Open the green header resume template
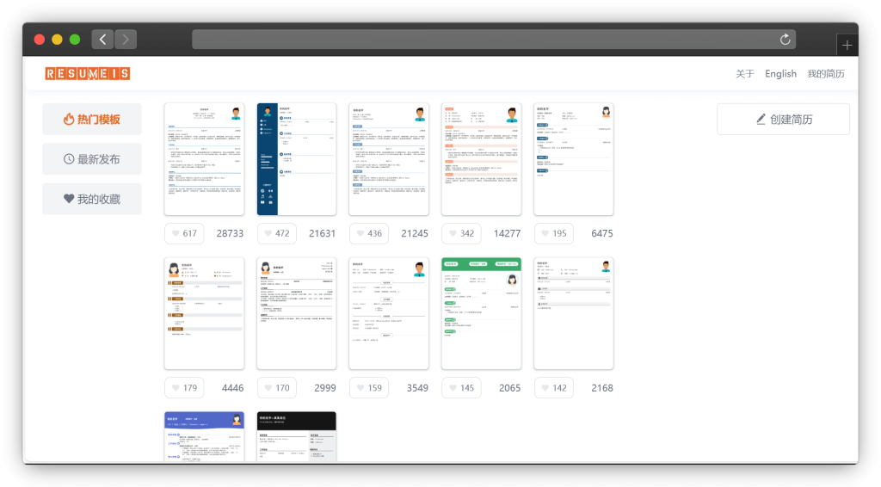 481,313
